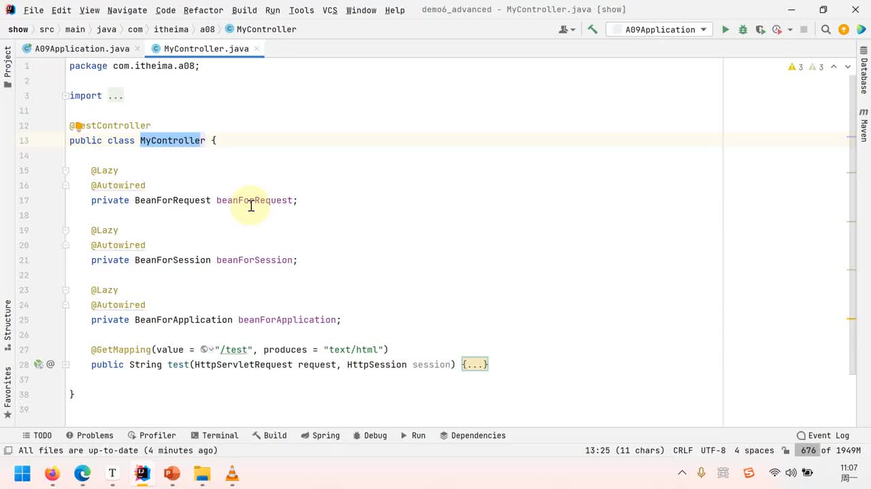This screenshot has height=489, width=871.
Task: Open Microsoft Edge from the taskbar
Action: (x=82, y=473)
